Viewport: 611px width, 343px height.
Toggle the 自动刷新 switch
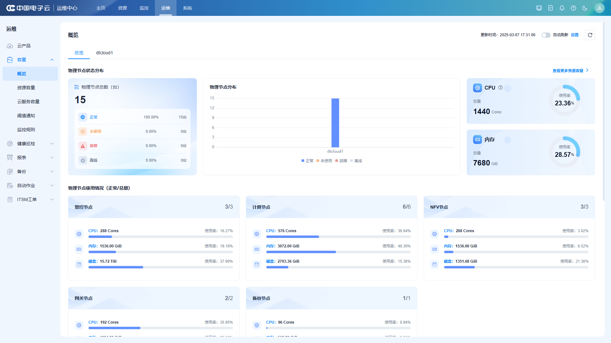pos(546,35)
